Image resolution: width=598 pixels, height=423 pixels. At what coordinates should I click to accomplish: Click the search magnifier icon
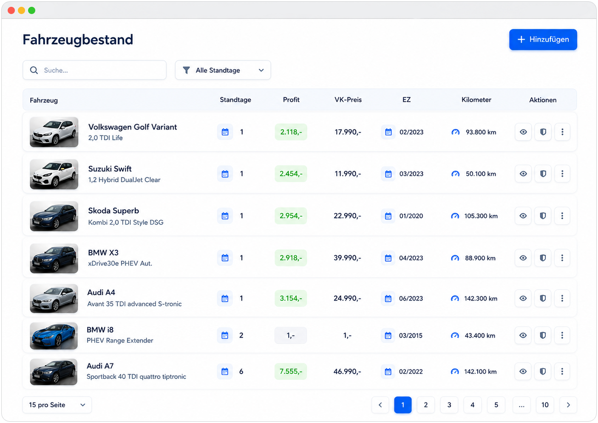pyautogui.click(x=34, y=70)
